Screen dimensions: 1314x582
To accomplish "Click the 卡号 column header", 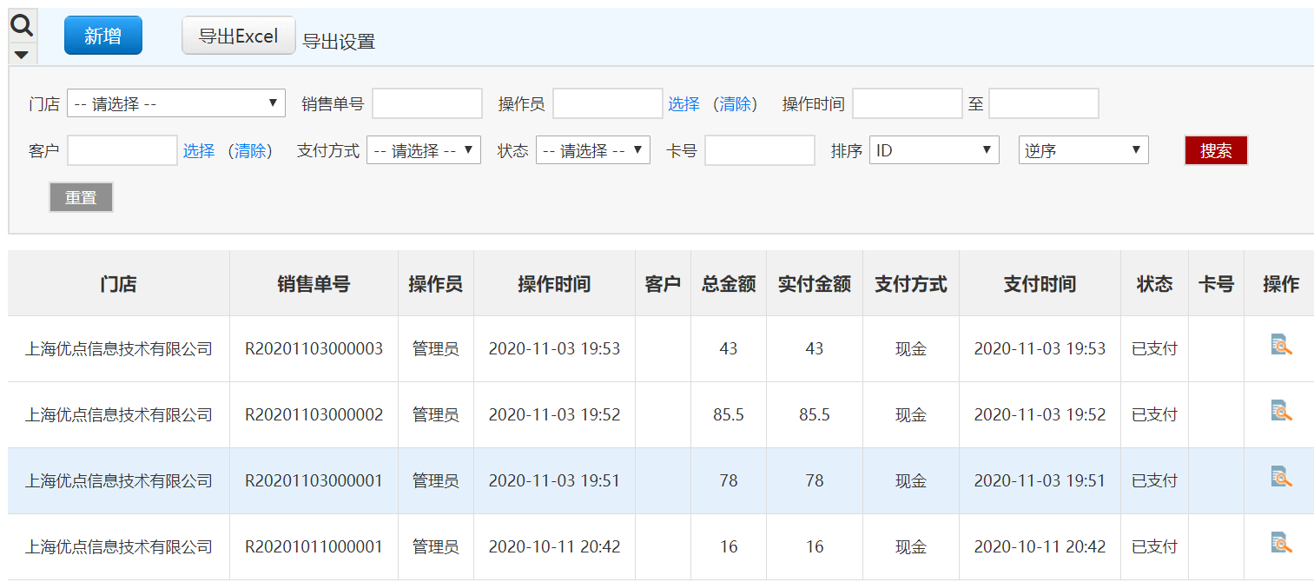I will tap(1216, 283).
